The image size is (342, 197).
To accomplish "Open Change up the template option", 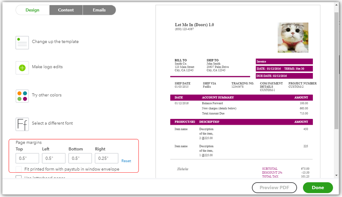I will click(x=55, y=41).
